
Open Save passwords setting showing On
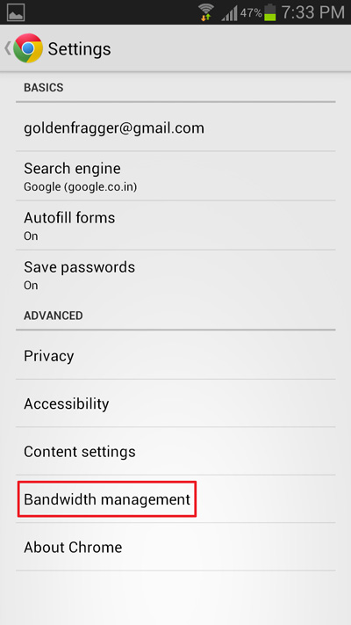(x=175, y=274)
